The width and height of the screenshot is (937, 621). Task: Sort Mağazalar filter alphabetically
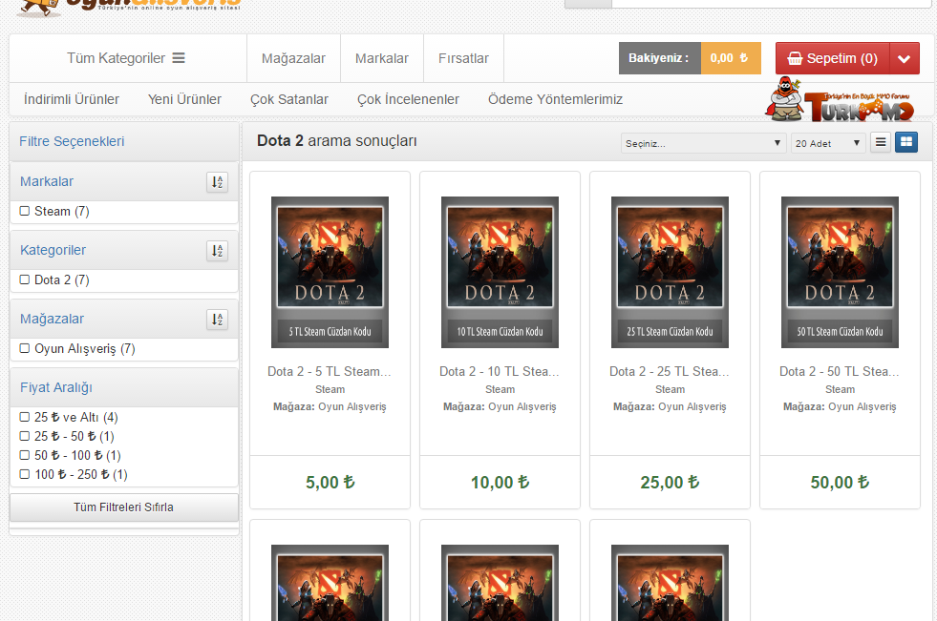[217, 320]
